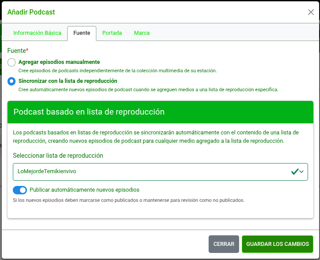Choose the Sincronizar con la lista radio button

[11, 82]
